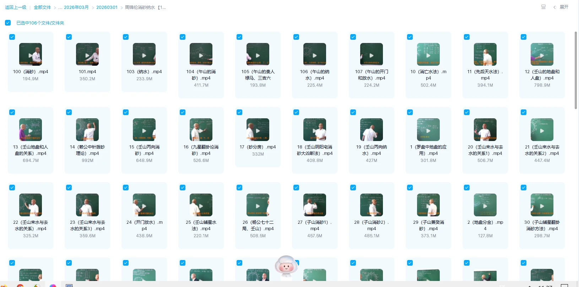Toggle the select-all files checkbox
This screenshot has height=287, width=579.
pos(8,23)
